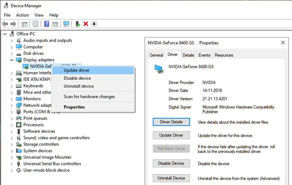The height and width of the screenshot is (185, 292).
Task: Open Help via question mark toolbar icon
Action: point(46,24)
